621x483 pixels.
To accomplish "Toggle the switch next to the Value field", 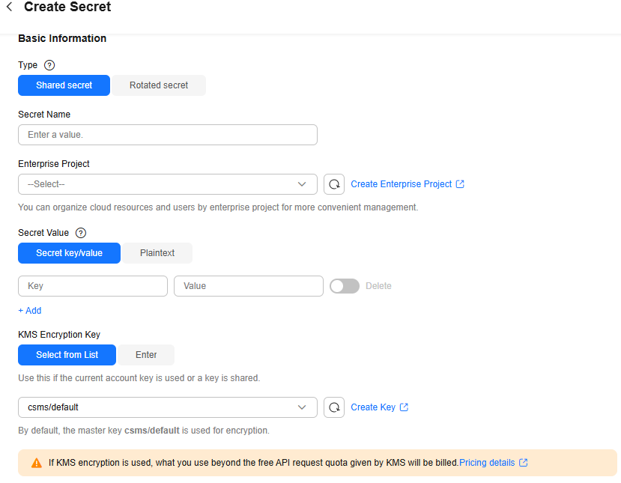I will pos(345,286).
